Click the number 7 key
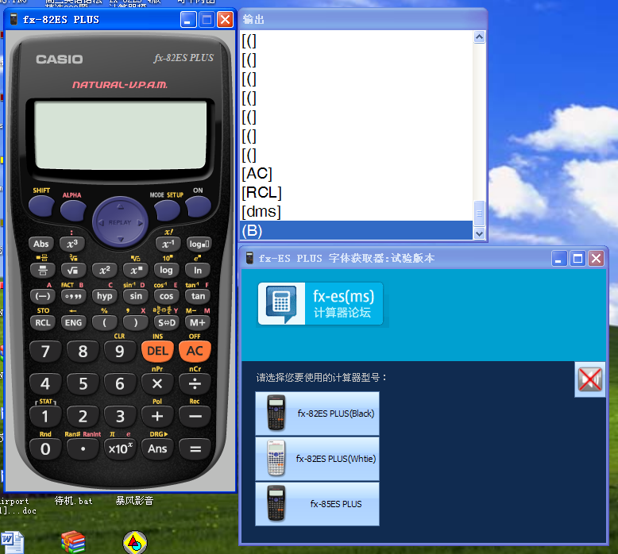This screenshot has height=554, width=618. (x=45, y=351)
